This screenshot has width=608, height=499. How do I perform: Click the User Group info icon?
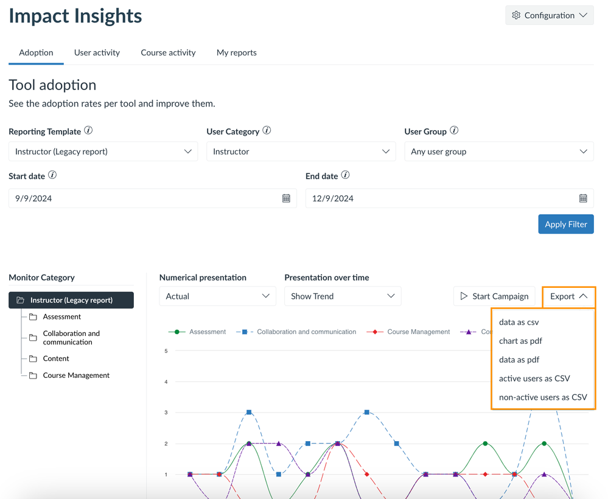coord(454,131)
